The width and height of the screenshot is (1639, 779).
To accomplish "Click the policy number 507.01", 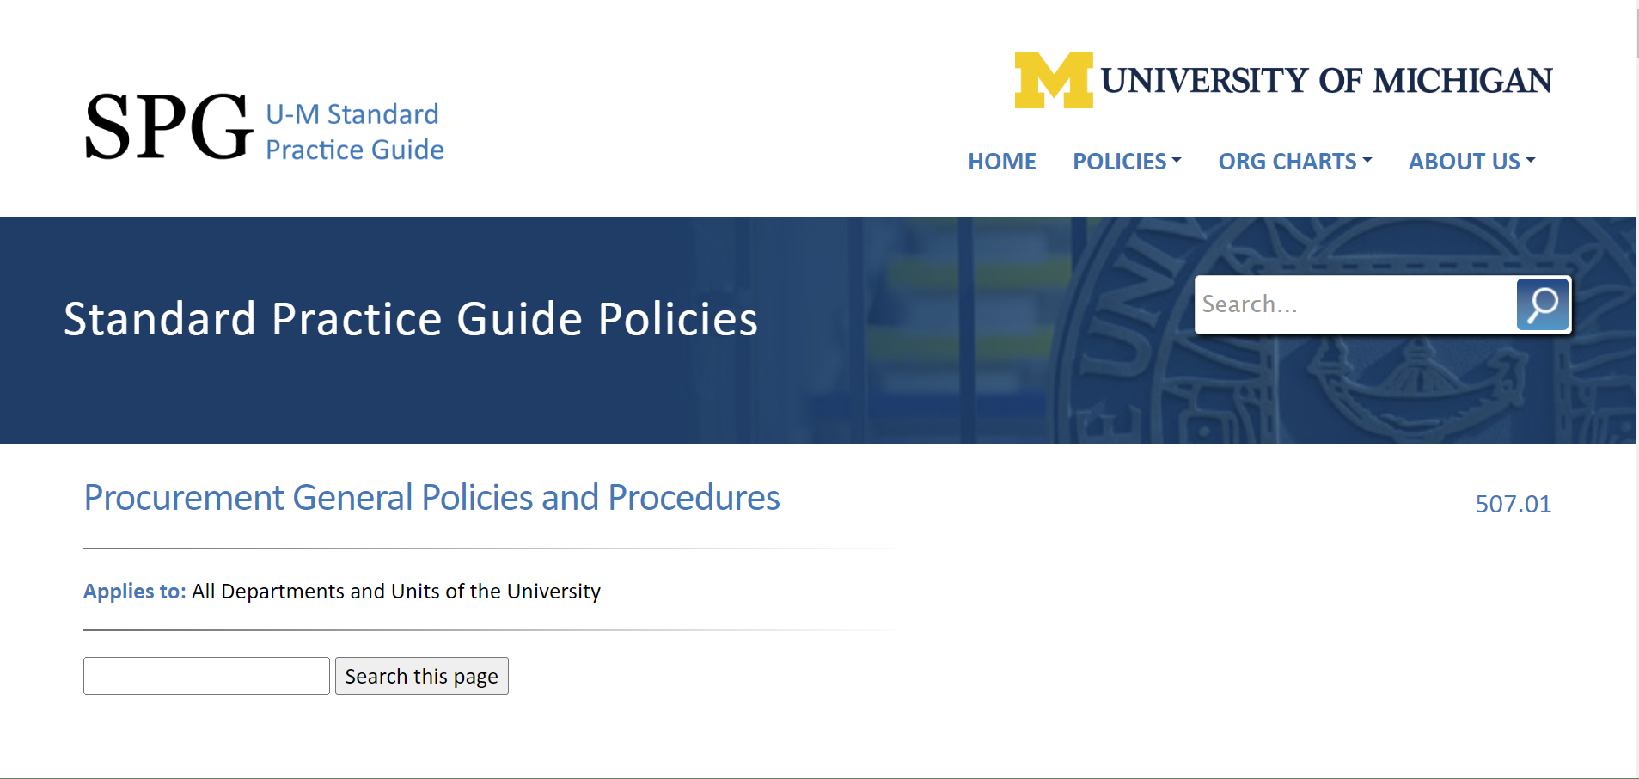I will coord(1514,505).
